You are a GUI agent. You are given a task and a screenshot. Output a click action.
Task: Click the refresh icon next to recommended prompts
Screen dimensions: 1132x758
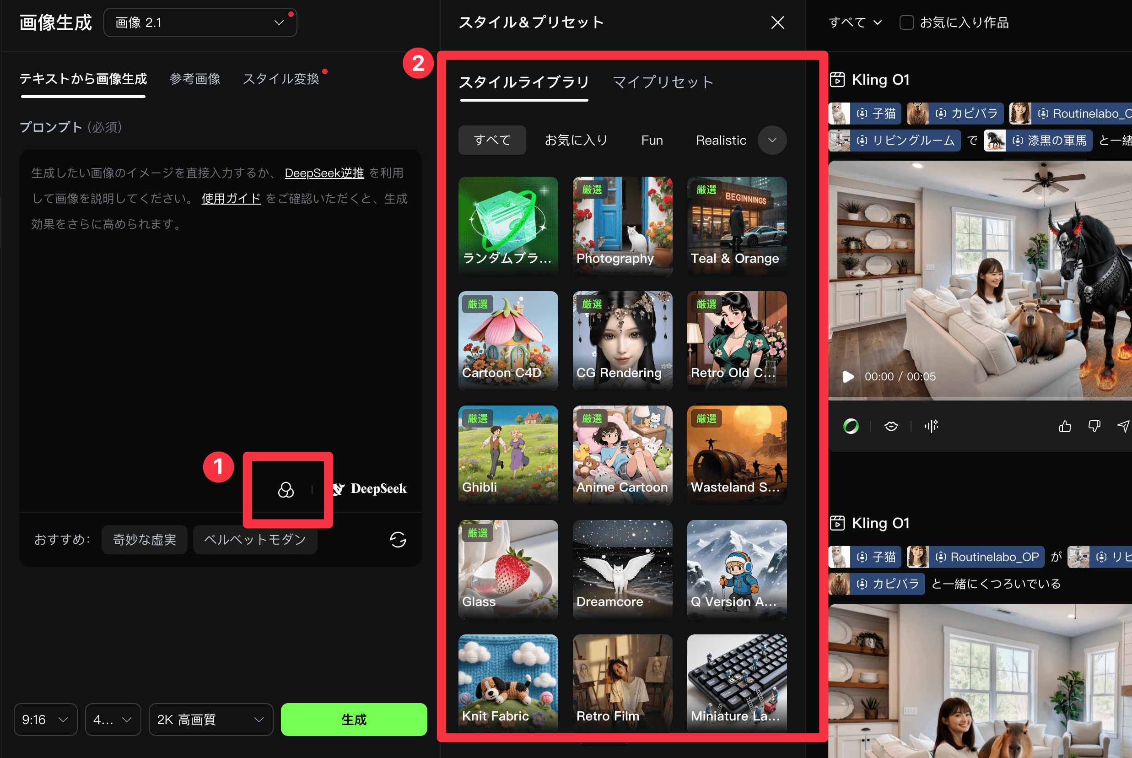coord(398,540)
